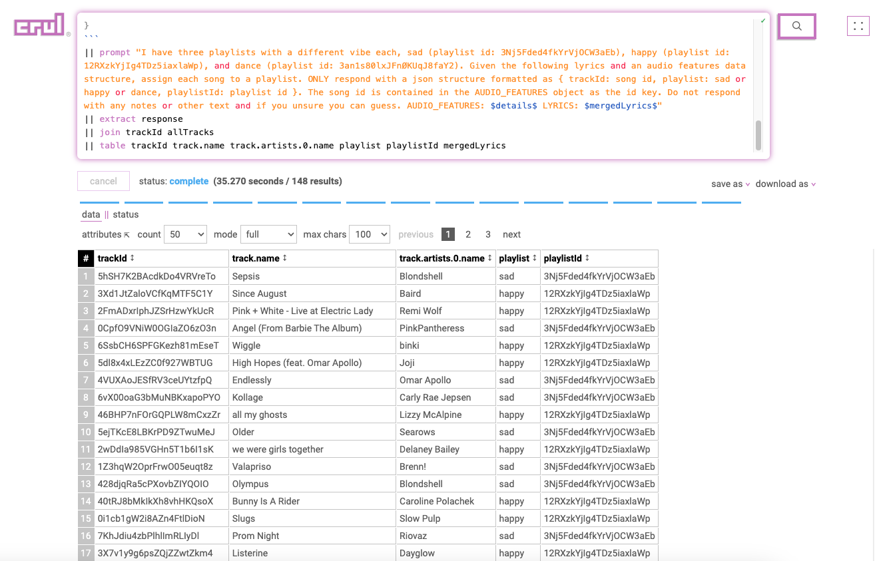Switch to the data tab
Image resolution: width=875 pixels, height=561 pixels.
pyautogui.click(x=91, y=214)
